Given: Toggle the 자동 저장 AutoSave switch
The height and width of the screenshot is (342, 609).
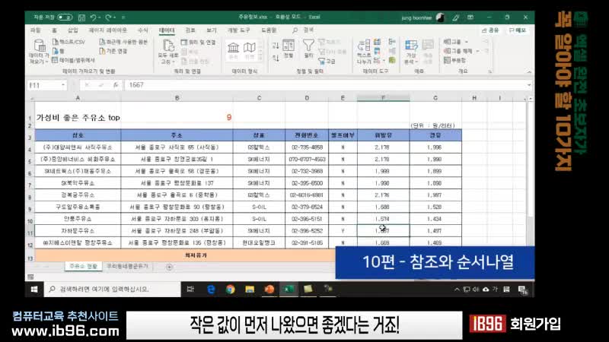Looking at the screenshot, I should [65, 17].
